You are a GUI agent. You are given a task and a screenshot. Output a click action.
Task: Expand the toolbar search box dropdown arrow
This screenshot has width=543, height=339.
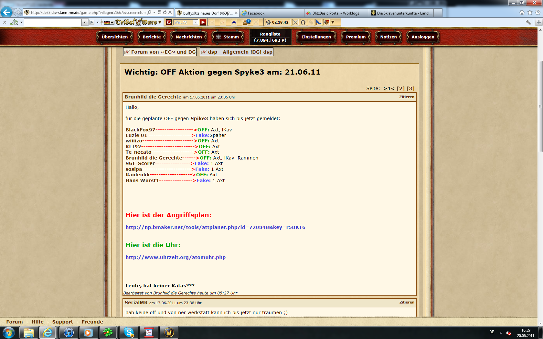(x=85, y=22)
